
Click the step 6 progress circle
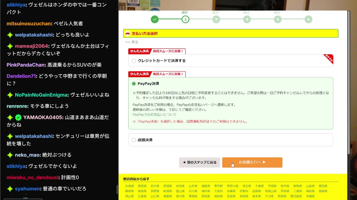[x=308, y=19]
